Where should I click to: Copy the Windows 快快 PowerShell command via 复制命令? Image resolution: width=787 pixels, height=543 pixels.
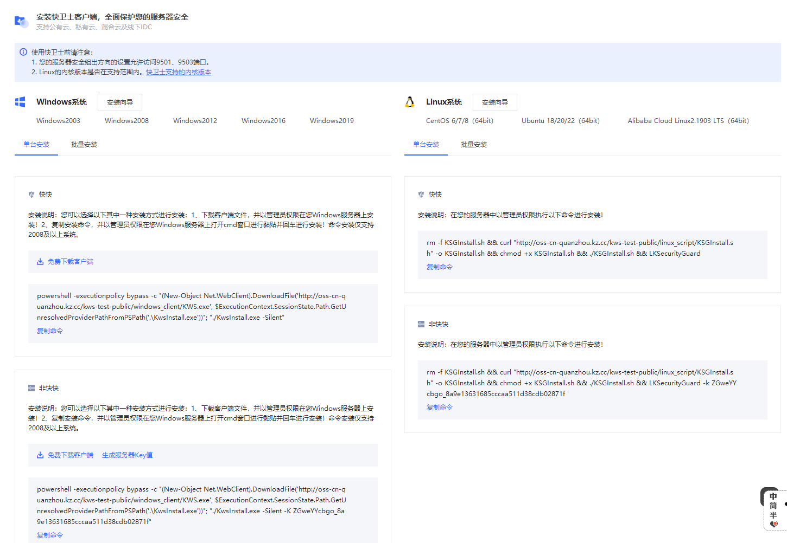coord(50,331)
